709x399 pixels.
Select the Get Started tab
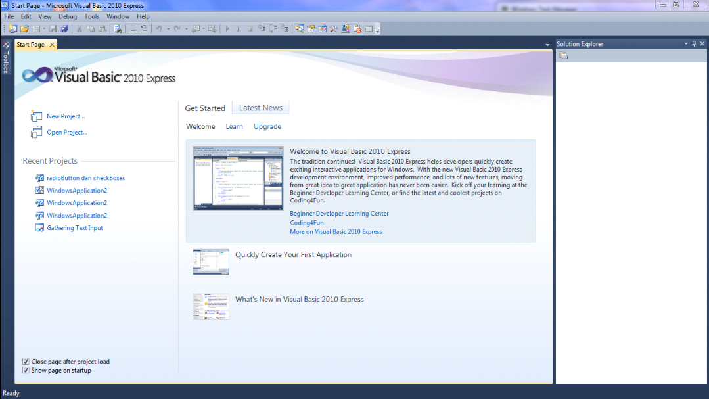tap(205, 108)
